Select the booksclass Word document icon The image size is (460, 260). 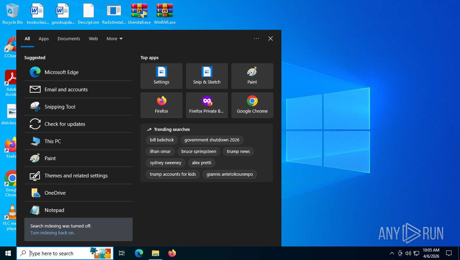(38, 14)
